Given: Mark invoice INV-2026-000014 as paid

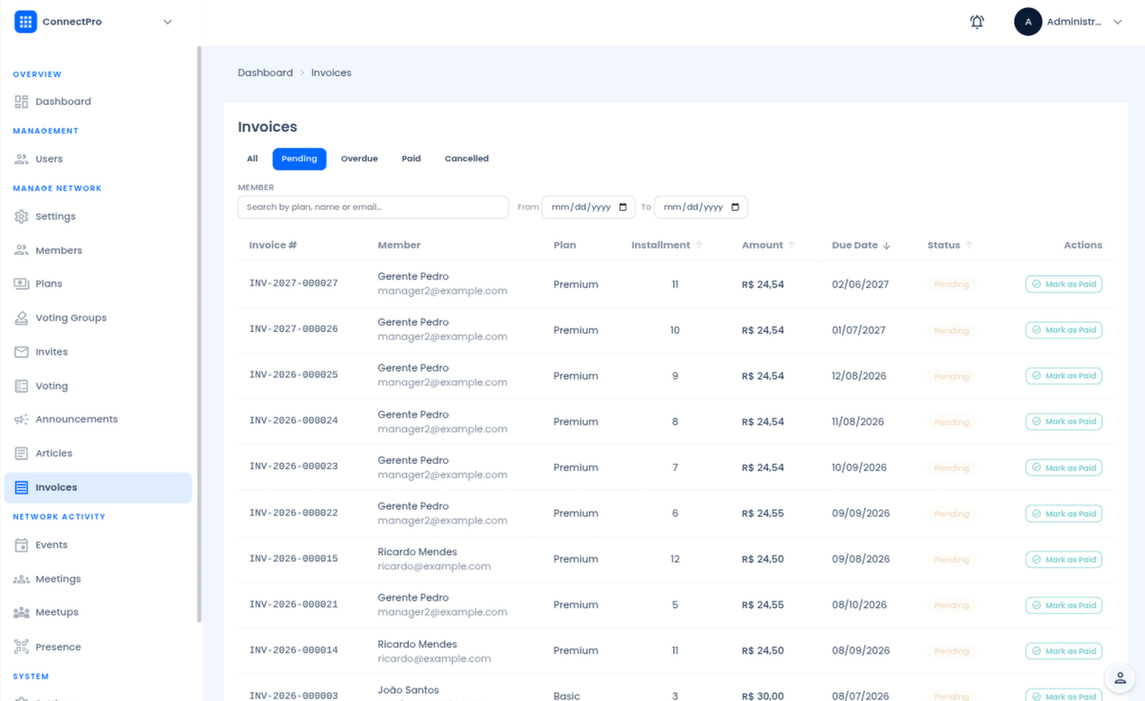Looking at the screenshot, I should point(1063,651).
